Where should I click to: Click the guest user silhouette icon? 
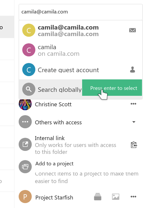tap(133, 70)
